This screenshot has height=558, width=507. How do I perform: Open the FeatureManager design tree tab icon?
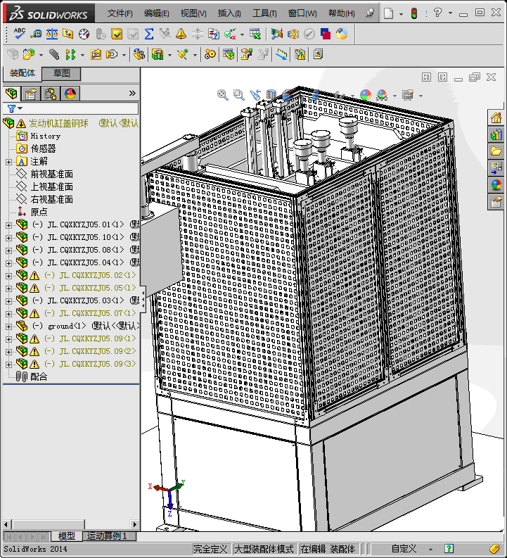click(11, 94)
